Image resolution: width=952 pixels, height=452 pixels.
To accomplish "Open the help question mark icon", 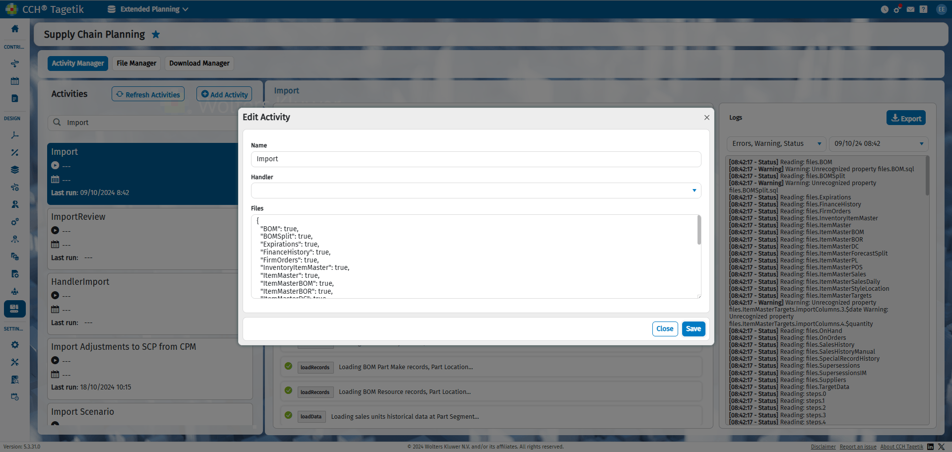I will (x=923, y=9).
